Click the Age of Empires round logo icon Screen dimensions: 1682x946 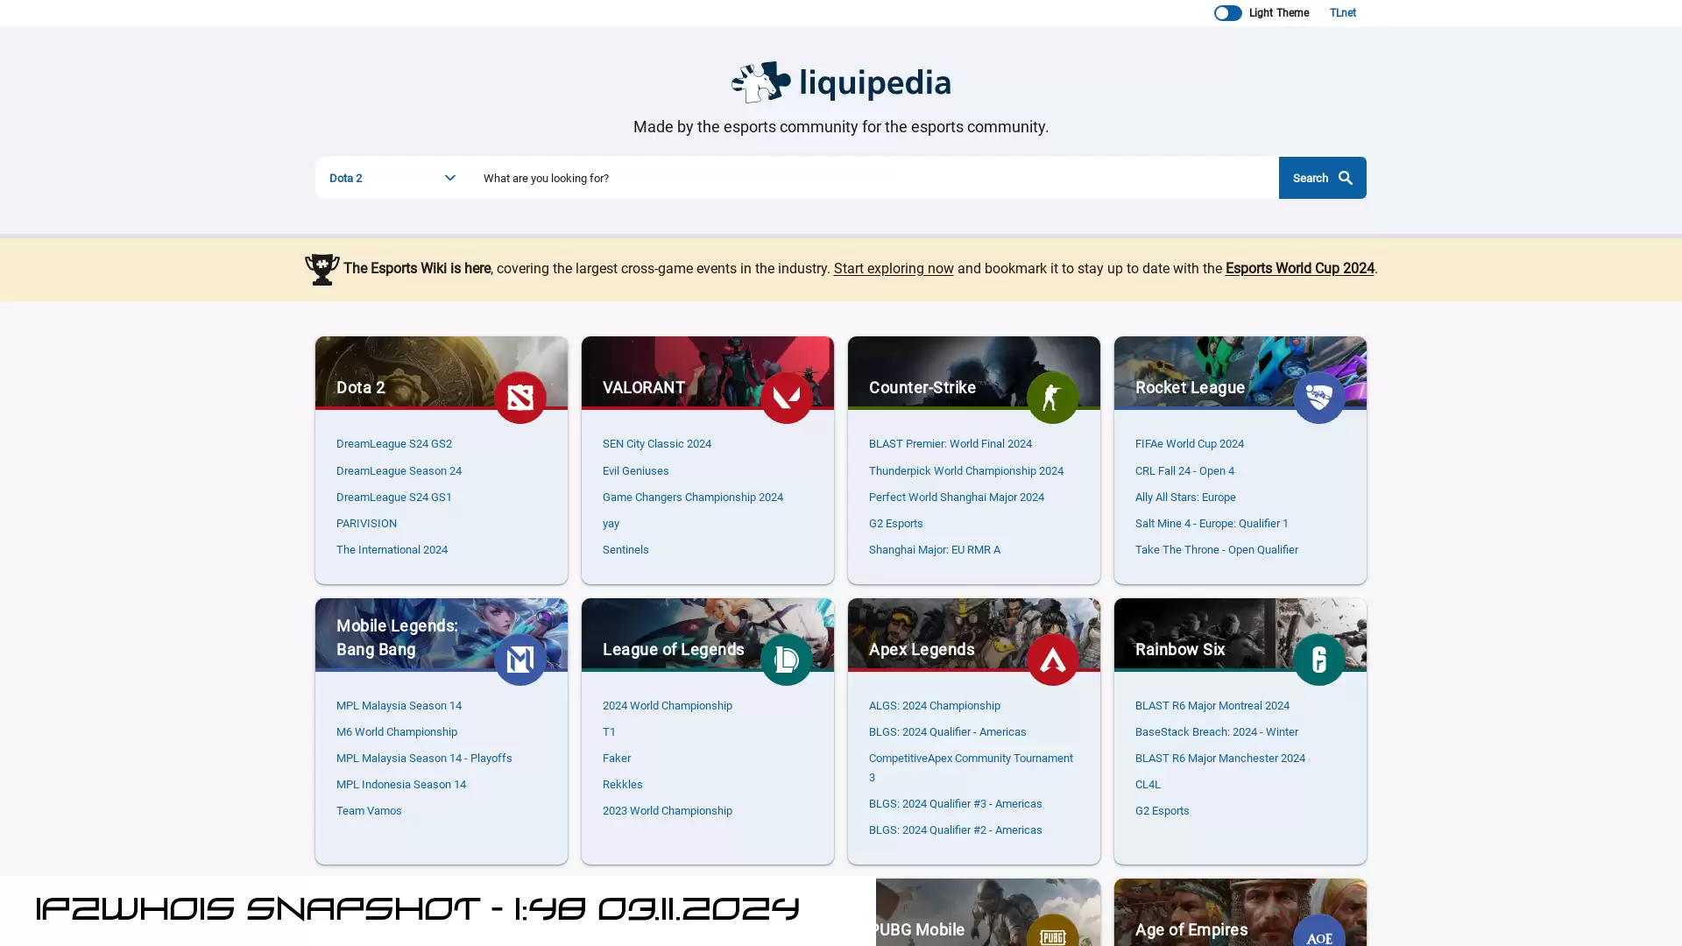tap(1318, 931)
